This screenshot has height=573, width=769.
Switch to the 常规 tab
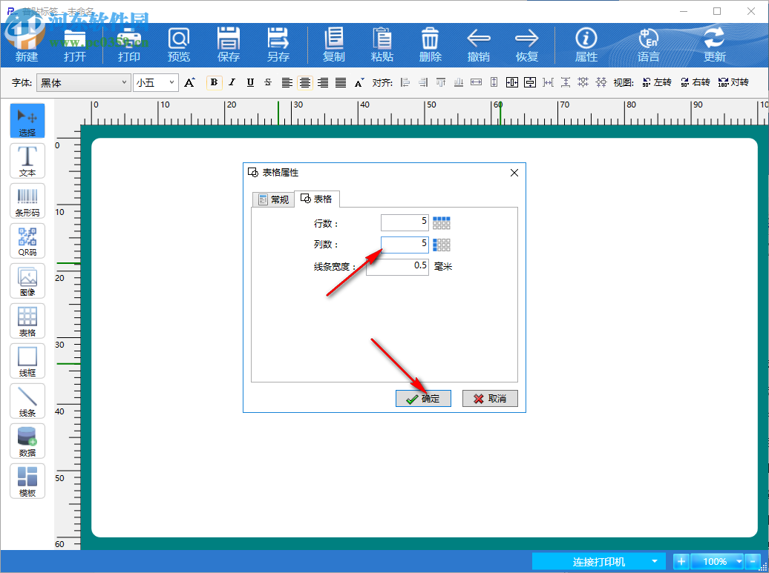[x=272, y=199]
